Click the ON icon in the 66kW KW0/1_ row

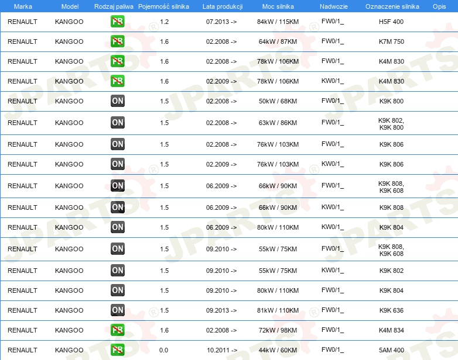[117, 207]
